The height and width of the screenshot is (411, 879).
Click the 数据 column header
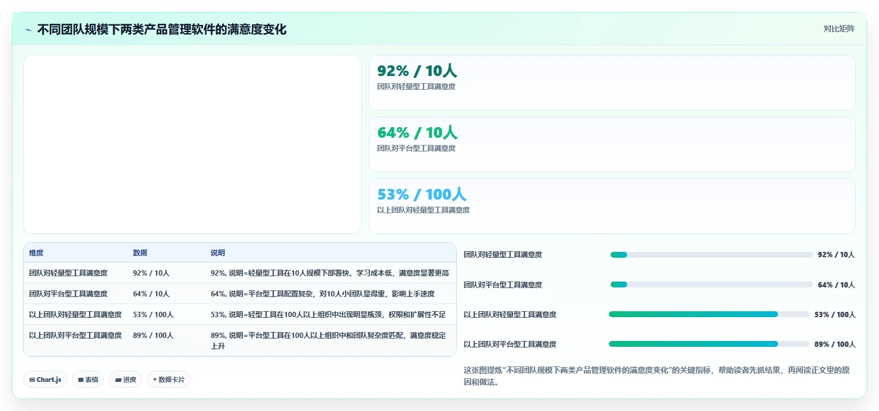click(x=140, y=253)
